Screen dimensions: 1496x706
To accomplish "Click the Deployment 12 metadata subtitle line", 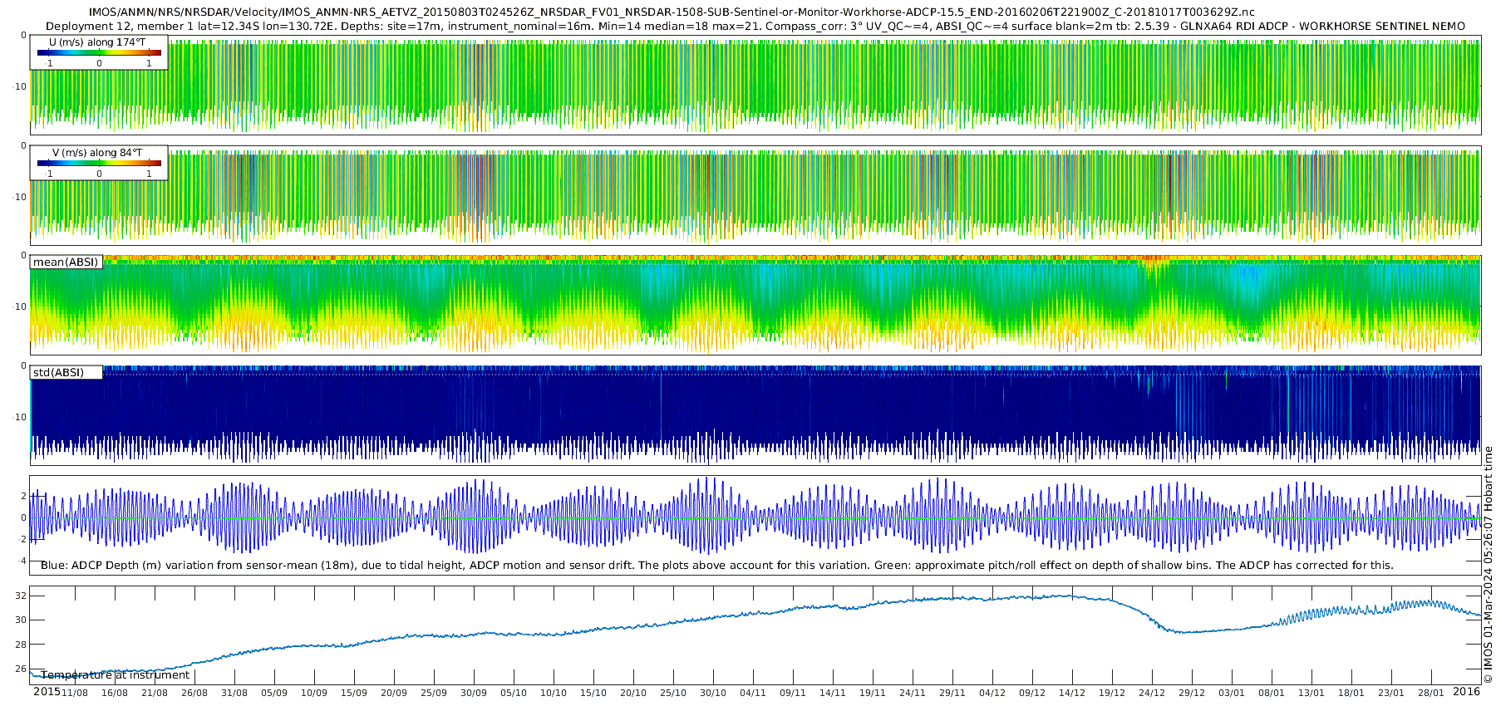I will [x=755, y=26].
